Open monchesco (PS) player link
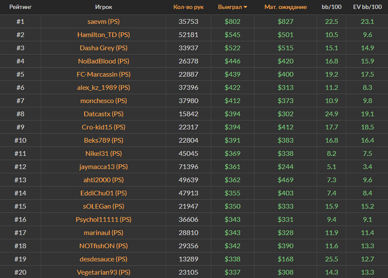Image resolution: width=388 pixels, height=278 pixels. coord(103,100)
